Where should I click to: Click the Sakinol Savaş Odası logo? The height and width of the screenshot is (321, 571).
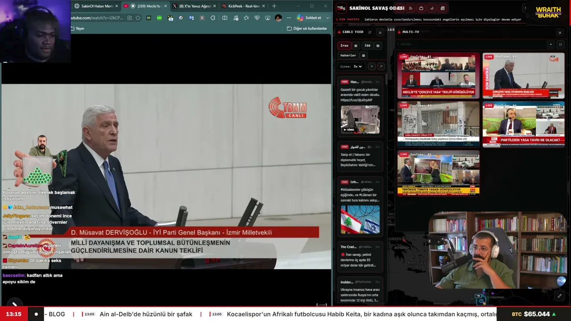pyautogui.click(x=341, y=8)
